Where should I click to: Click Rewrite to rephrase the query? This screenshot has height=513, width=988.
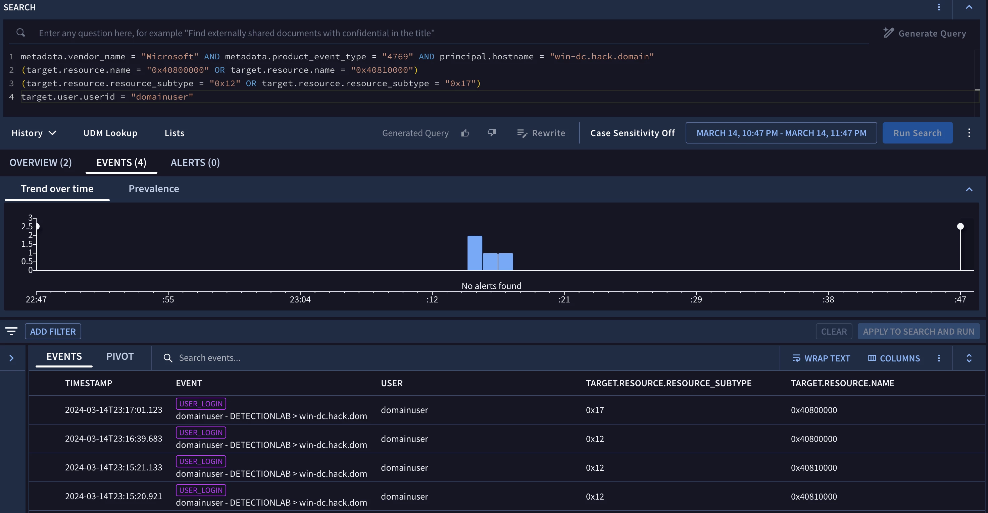(541, 133)
